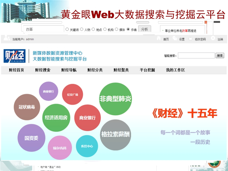Click the 国资委 purple bubble
Screen dimensions: 228x171
click(x=31, y=138)
